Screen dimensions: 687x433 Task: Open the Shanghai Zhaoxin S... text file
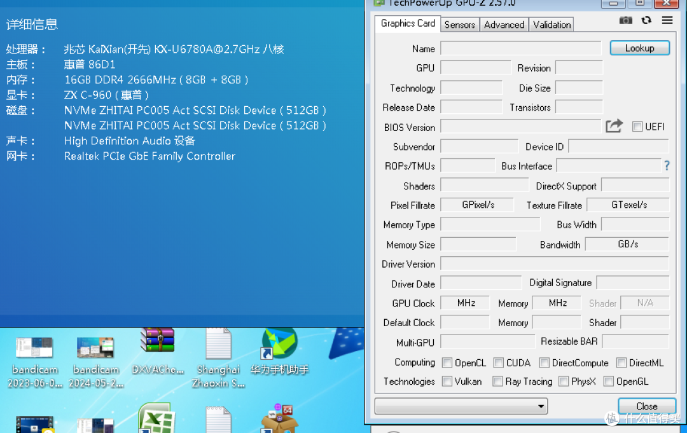click(x=219, y=359)
